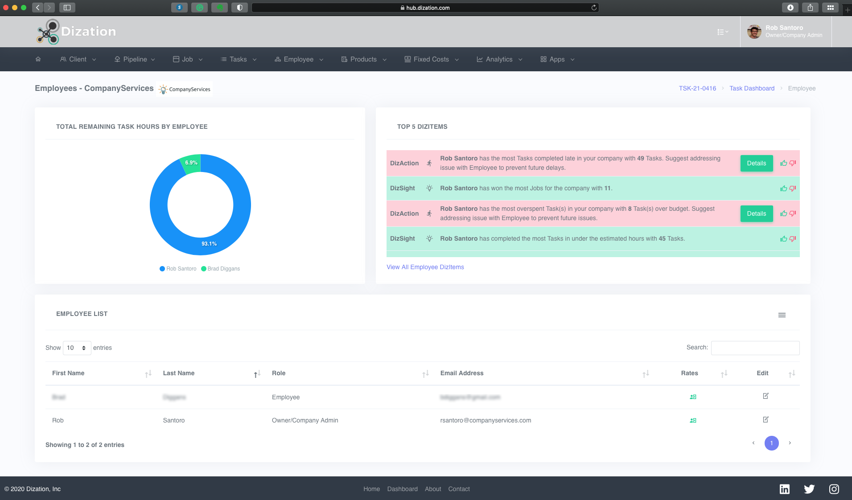Expand the Pipeline menu
852x500 pixels.
click(135, 59)
